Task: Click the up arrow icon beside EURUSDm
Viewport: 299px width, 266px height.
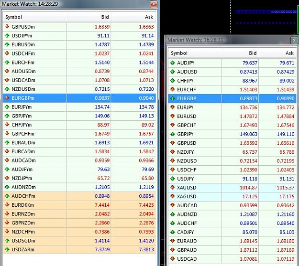Action: [x=7, y=44]
